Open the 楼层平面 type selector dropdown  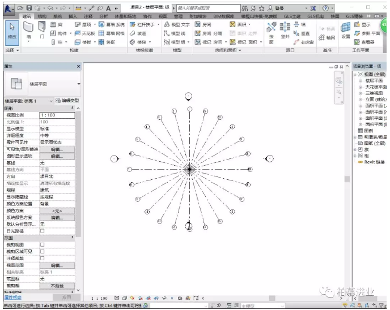click(x=79, y=84)
